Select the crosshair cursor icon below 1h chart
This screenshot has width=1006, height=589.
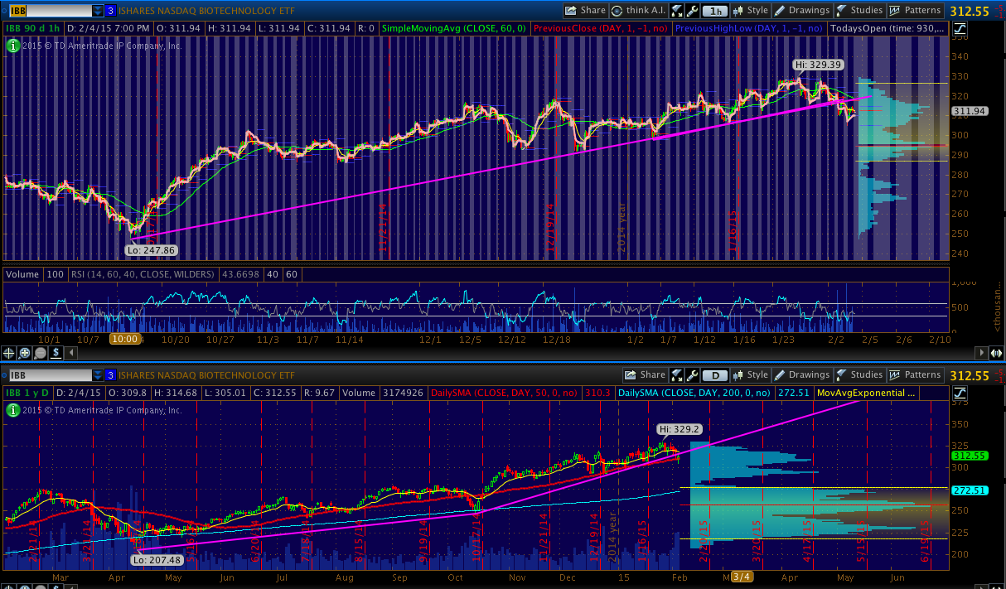[x=11, y=352]
